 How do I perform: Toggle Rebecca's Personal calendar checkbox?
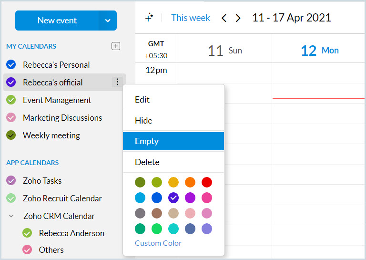[x=11, y=64]
